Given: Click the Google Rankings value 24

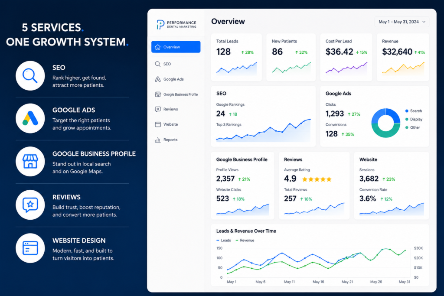Looking at the screenshot, I should tap(221, 114).
